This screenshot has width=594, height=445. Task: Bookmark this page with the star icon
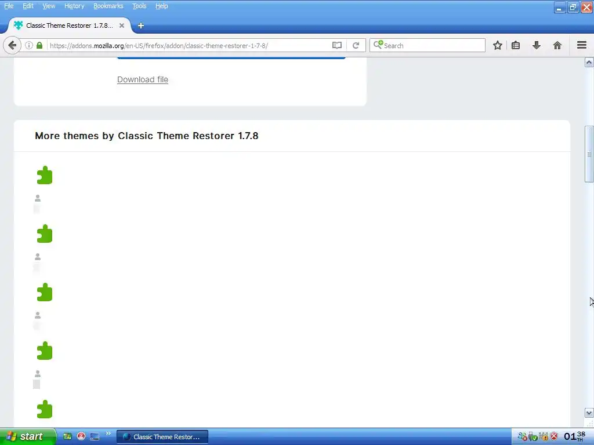[x=497, y=45]
